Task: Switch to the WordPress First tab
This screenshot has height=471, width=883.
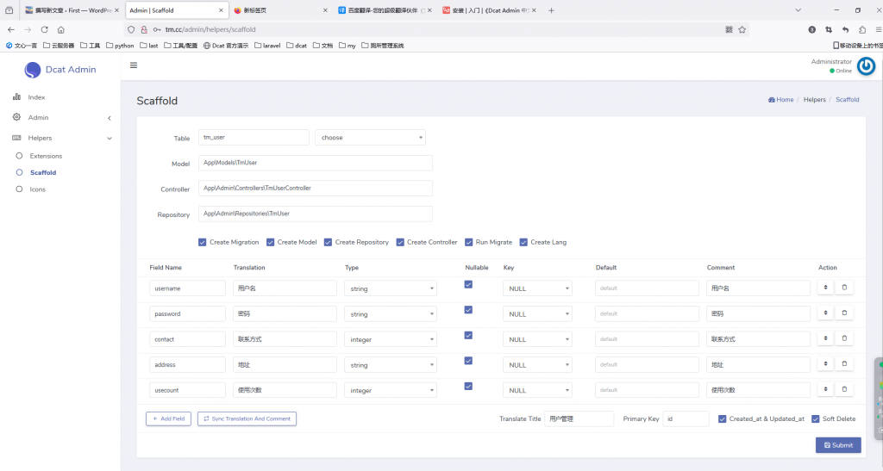Action: point(72,10)
